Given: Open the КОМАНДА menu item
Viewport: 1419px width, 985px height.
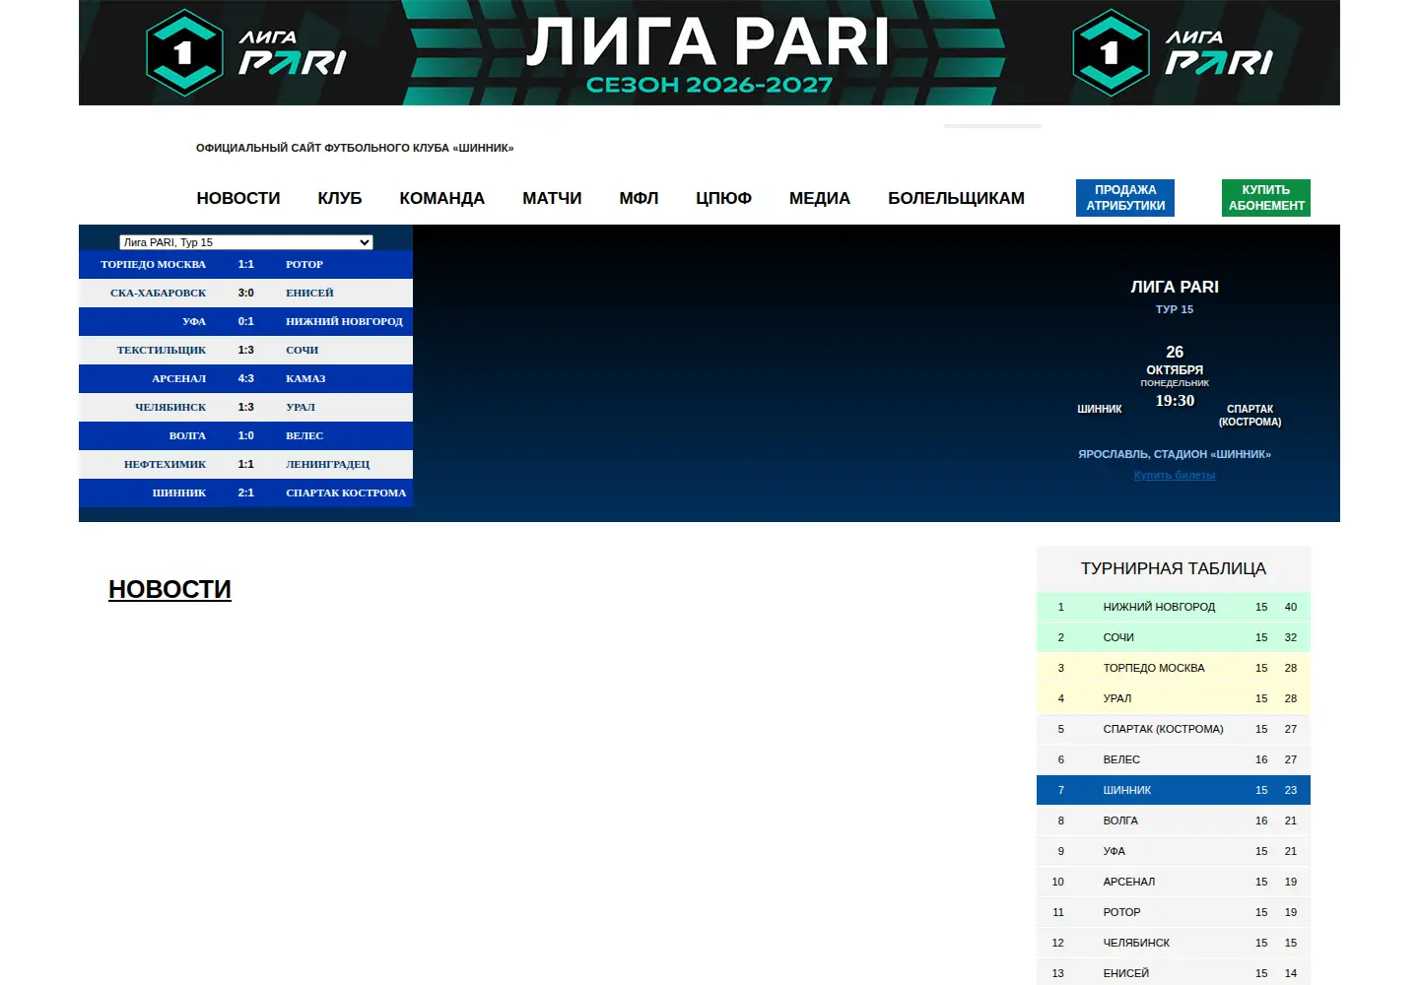Looking at the screenshot, I should (442, 198).
